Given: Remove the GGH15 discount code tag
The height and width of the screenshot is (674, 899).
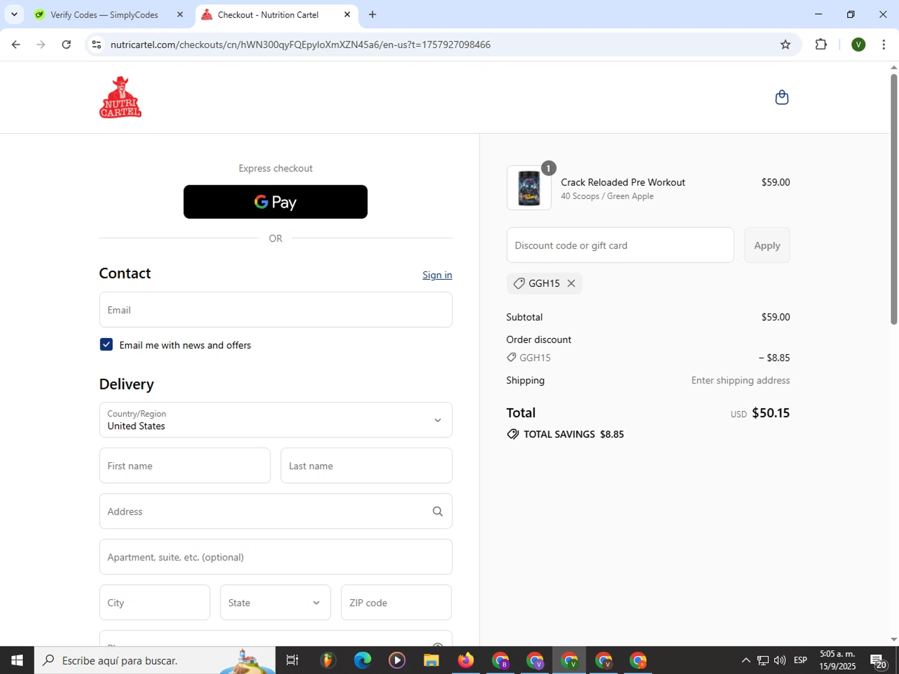Looking at the screenshot, I should click(571, 283).
